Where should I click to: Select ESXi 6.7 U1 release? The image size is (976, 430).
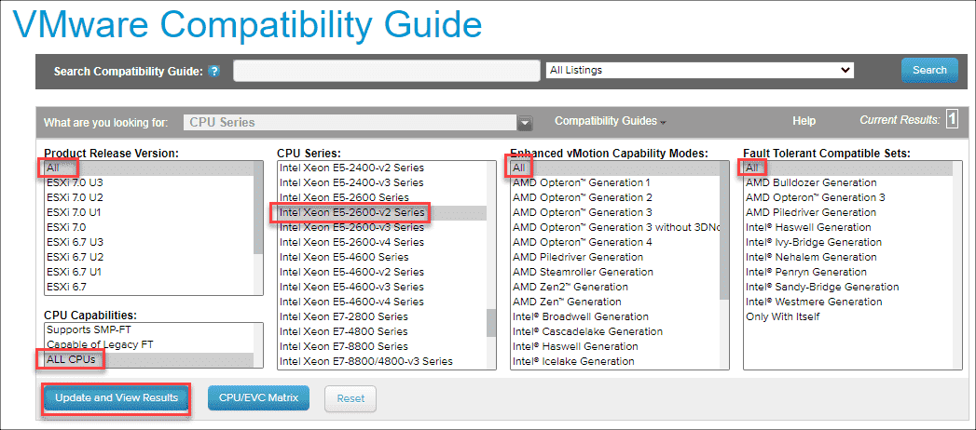149,272
